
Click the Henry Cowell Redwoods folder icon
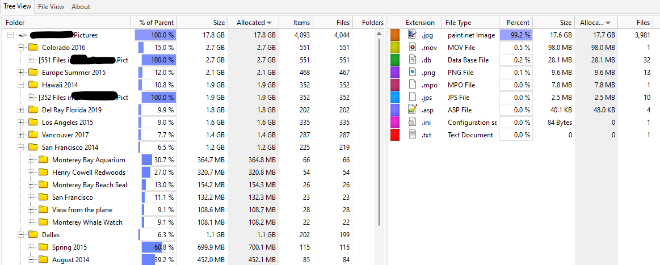pyautogui.click(x=43, y=172)
